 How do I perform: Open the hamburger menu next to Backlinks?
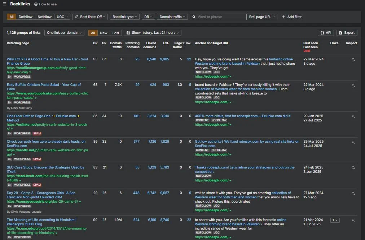4,4
